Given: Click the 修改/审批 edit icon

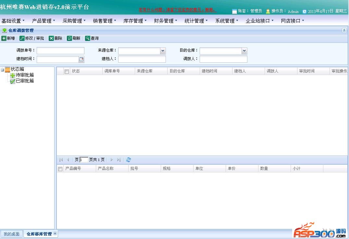Looking at the screenshot, I should coord(22,38).
